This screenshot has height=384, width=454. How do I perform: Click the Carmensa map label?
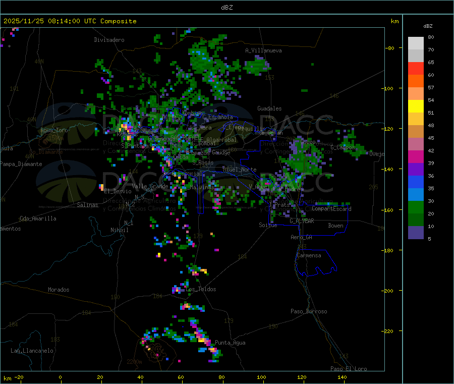(x=309, y=255)
